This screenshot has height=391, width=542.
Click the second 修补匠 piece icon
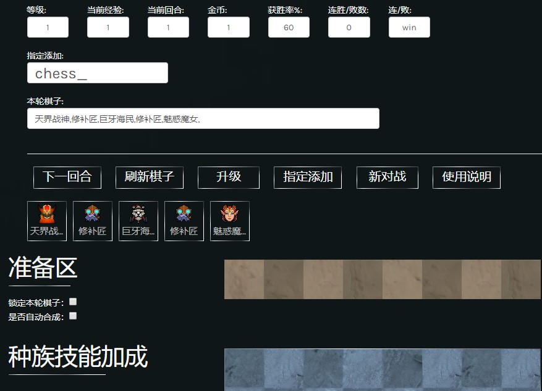point(184,220)
